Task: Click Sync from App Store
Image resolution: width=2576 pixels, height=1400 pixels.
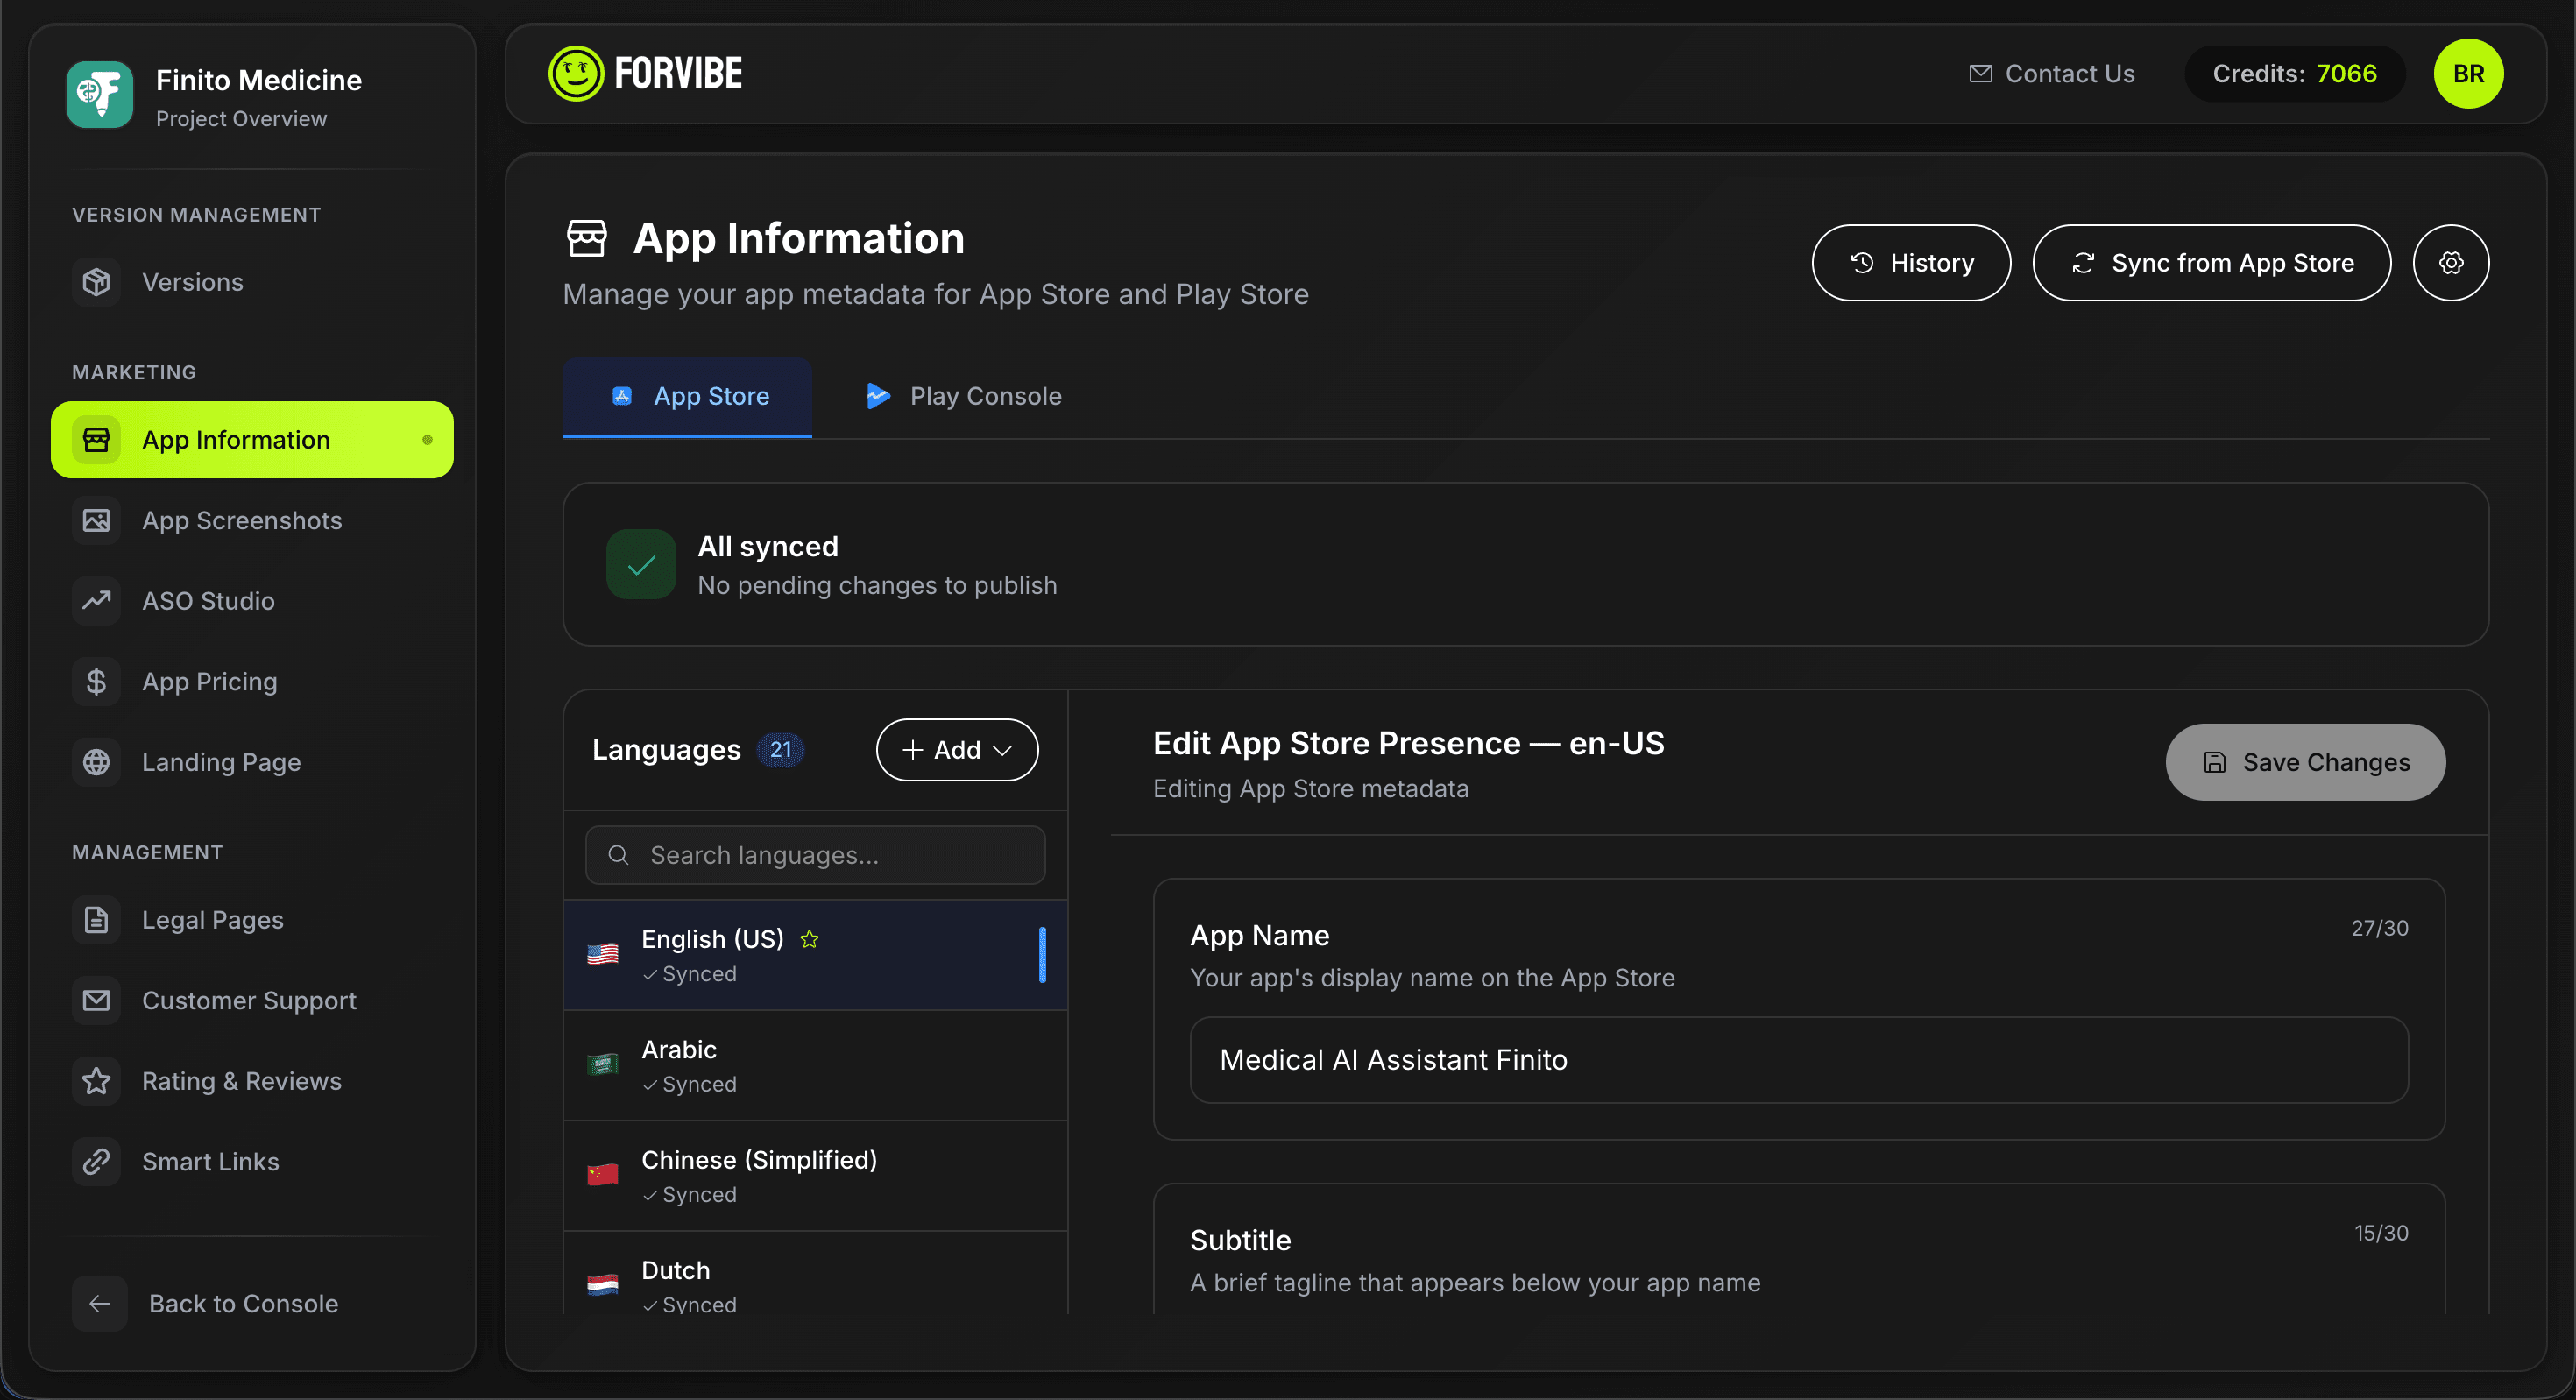Action: (x=2211, y=262)
